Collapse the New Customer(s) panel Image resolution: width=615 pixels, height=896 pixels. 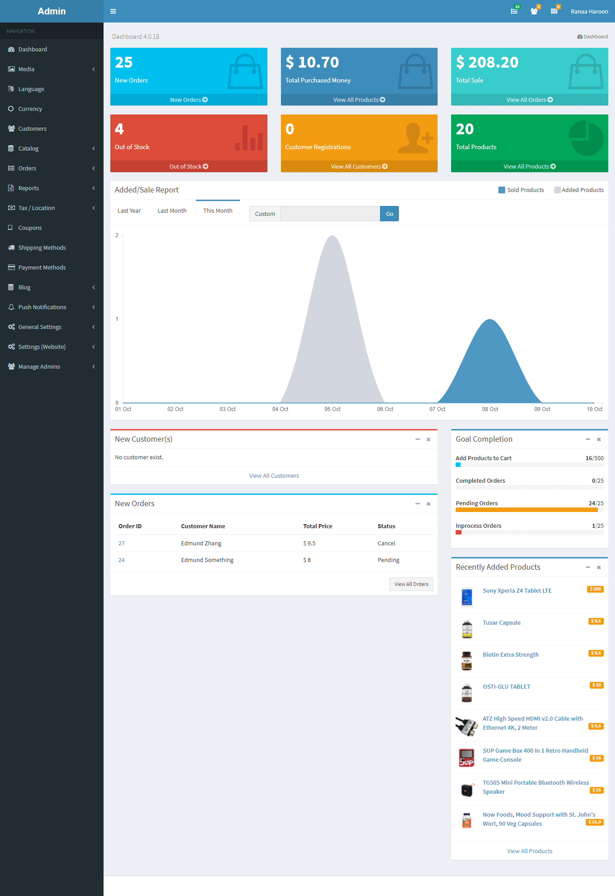pyautogui.click(x=417, y=439)
